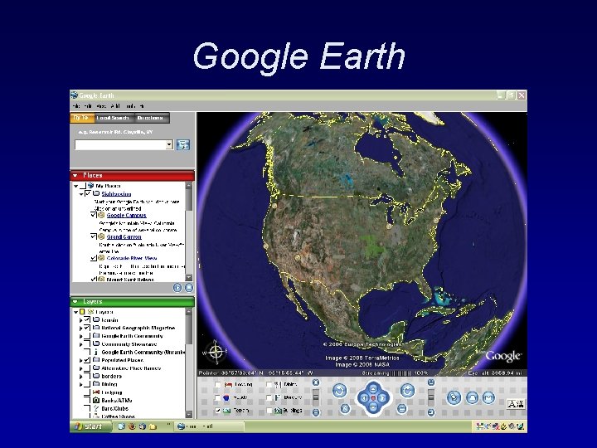Click the zoom out minus button

coord(316,411)
